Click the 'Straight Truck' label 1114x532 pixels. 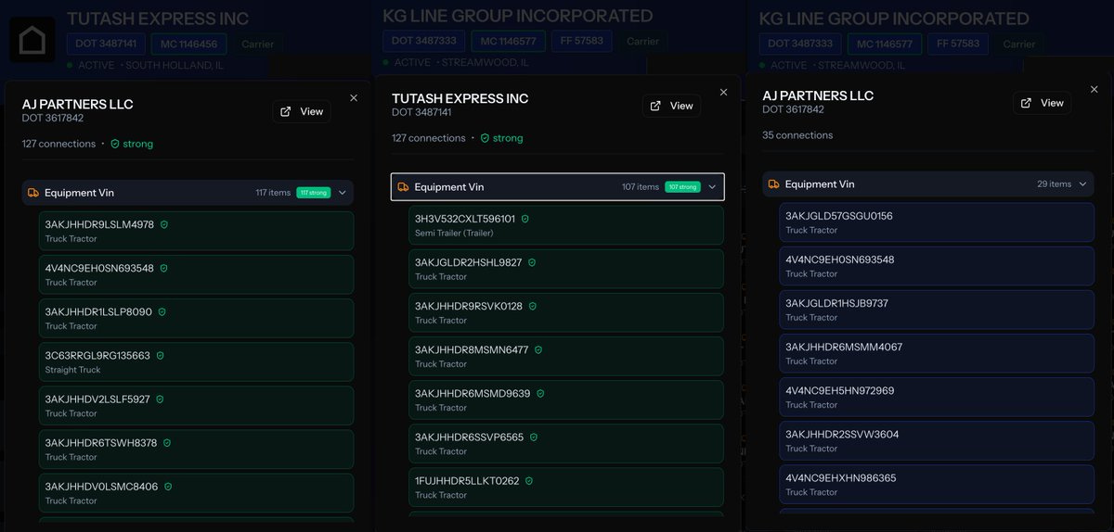[73, 370]
